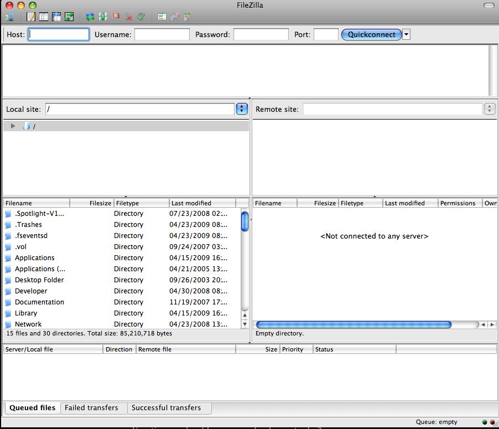Click the message log scrollbar
Viewport: 499px width, 429px height.
492,70
